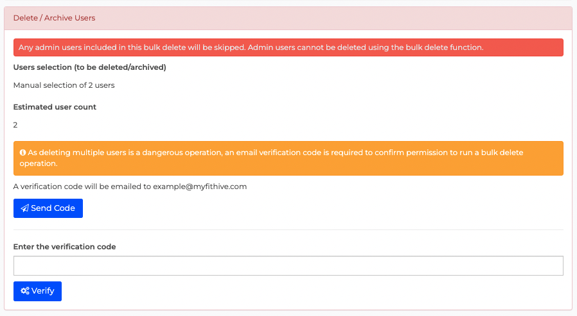577x316 pixels.
Task: Click the estimated count value 2
Action: pos(15,125)
